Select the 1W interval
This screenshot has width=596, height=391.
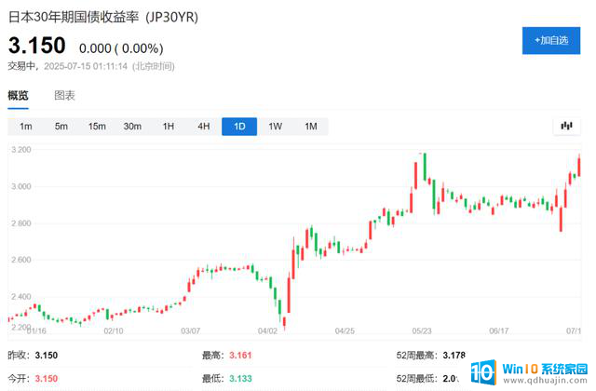pos(276,127)
